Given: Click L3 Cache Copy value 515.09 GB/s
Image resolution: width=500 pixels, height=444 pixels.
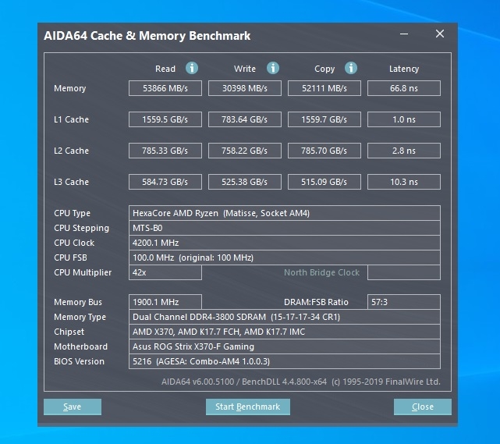Looking at the screenshot, I should point(324,182).
